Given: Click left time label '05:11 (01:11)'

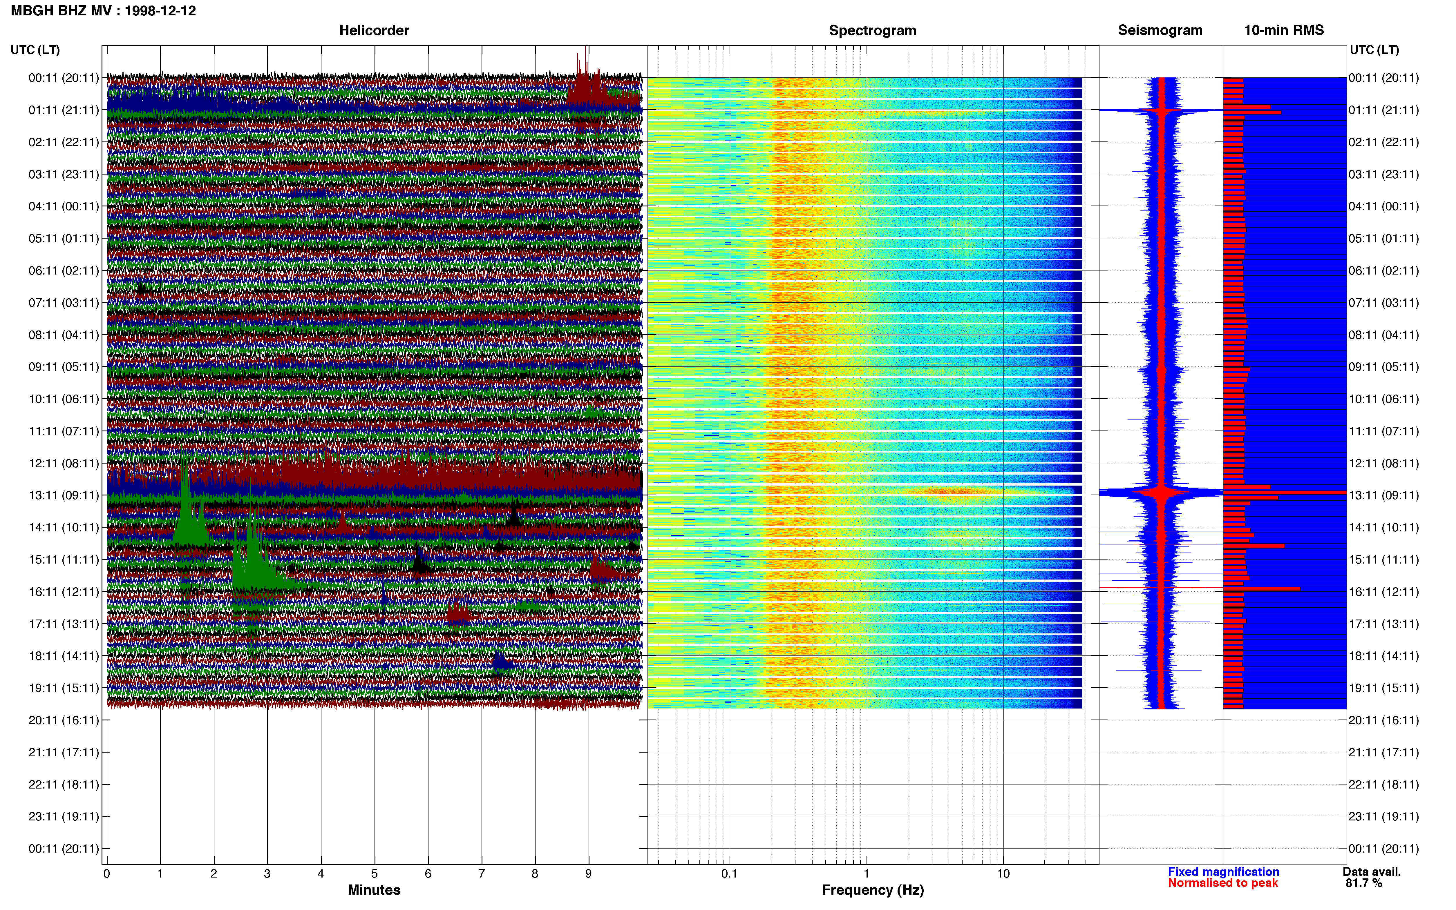Looking at the screenshot, I should click(x=64, y=238).
